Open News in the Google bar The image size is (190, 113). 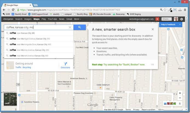[62, 19]
